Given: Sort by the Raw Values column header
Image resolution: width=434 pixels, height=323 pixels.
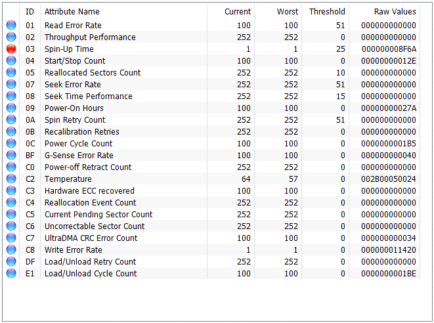Looking at the screenshot, I should (x=395, y=12).
